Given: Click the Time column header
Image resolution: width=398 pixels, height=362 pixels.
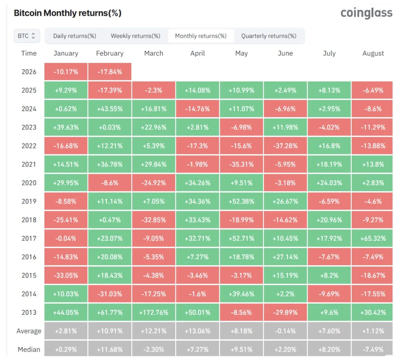Looking at the screenshot, I should click(x=29, y=53).
